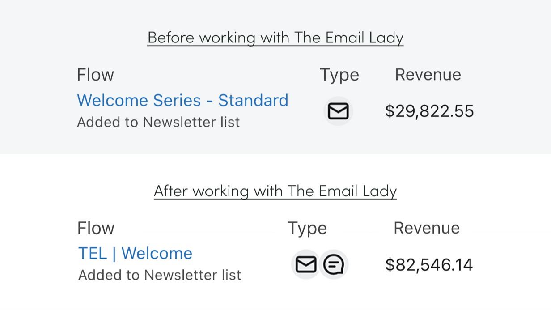Click the Before working with The Email Lady heading
551x310 pixels.
tap(275, 37)
